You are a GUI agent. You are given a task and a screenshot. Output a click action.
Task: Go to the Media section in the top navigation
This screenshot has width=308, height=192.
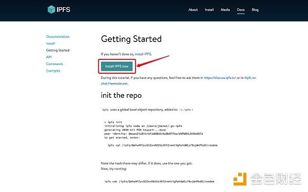225,10
